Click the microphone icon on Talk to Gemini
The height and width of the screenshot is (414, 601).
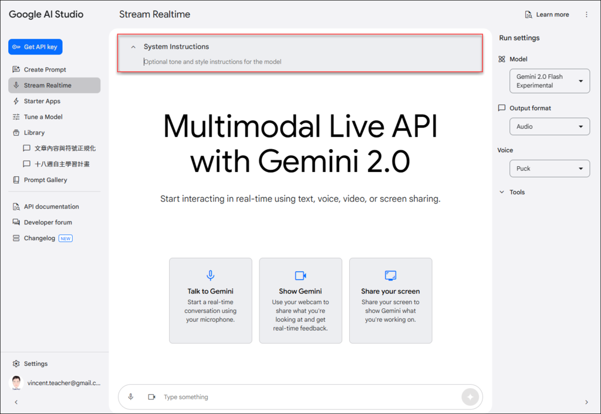211,275
